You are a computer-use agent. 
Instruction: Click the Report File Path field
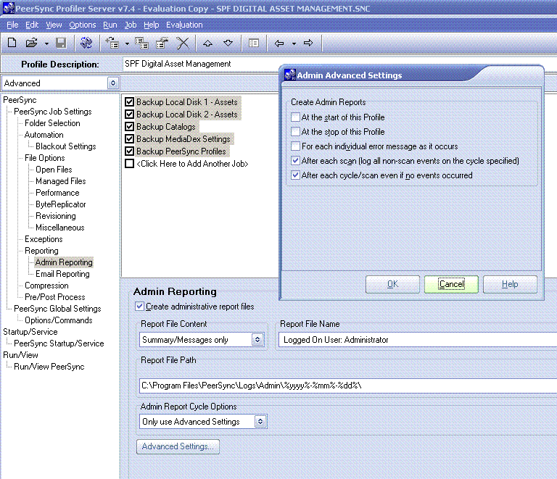pyautogui.click(x=348, y=386)
